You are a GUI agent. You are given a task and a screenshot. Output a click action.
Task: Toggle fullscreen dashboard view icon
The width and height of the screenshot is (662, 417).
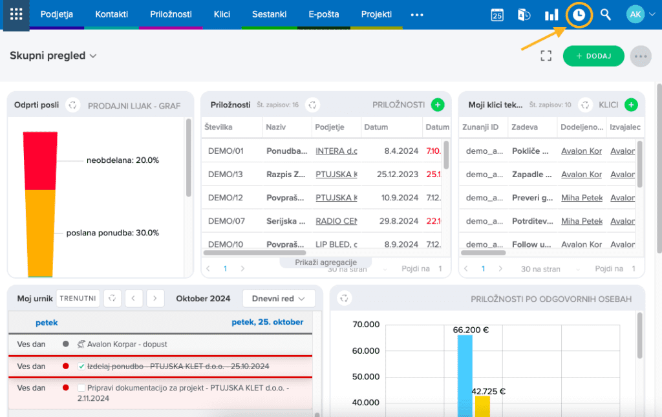coord(546,56)
